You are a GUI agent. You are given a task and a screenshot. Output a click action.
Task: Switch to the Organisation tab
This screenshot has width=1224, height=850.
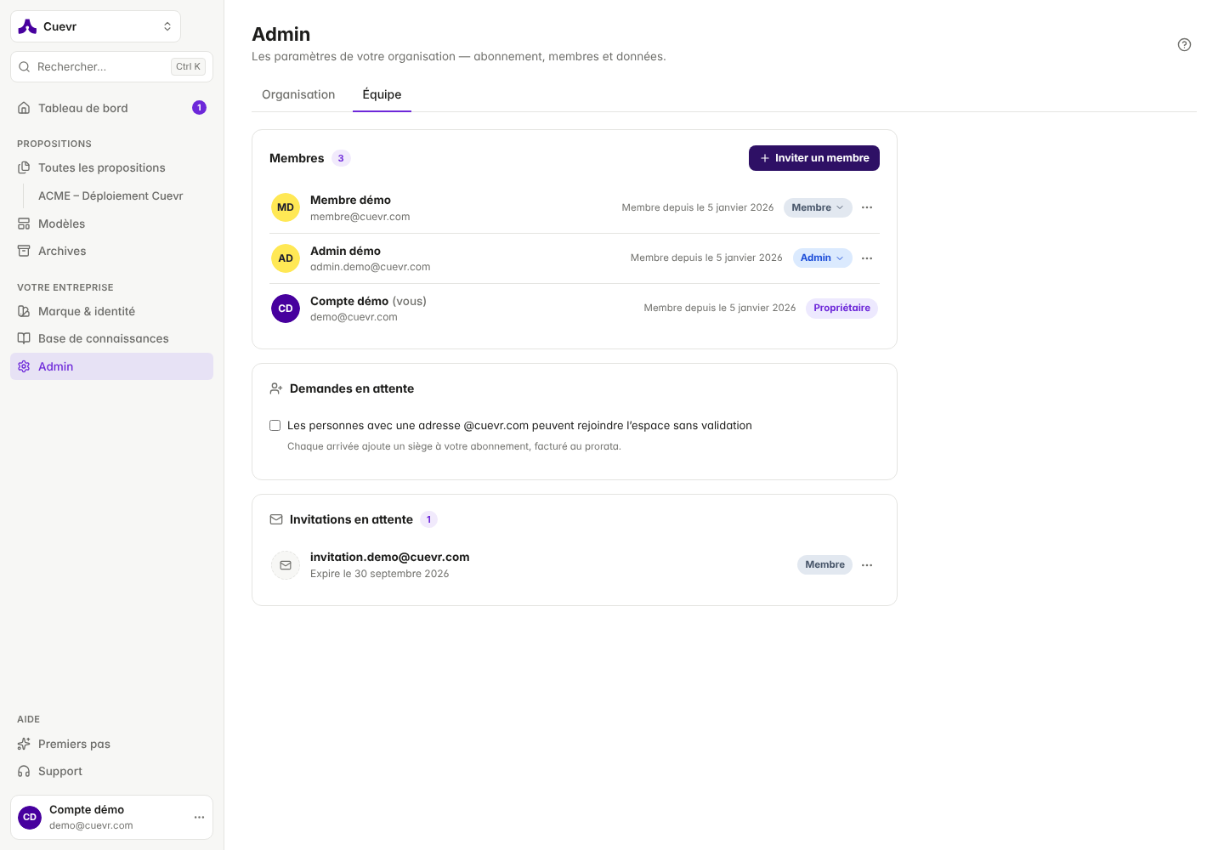coord(298,94)
